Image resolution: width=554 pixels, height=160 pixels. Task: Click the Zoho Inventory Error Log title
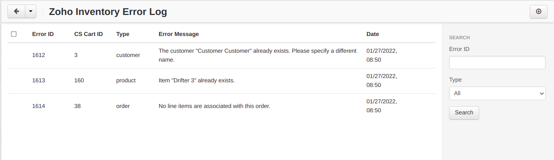[108, 12]
